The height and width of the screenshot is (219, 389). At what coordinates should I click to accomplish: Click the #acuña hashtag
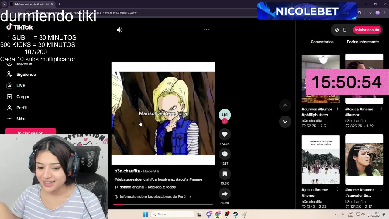(182, 179)
